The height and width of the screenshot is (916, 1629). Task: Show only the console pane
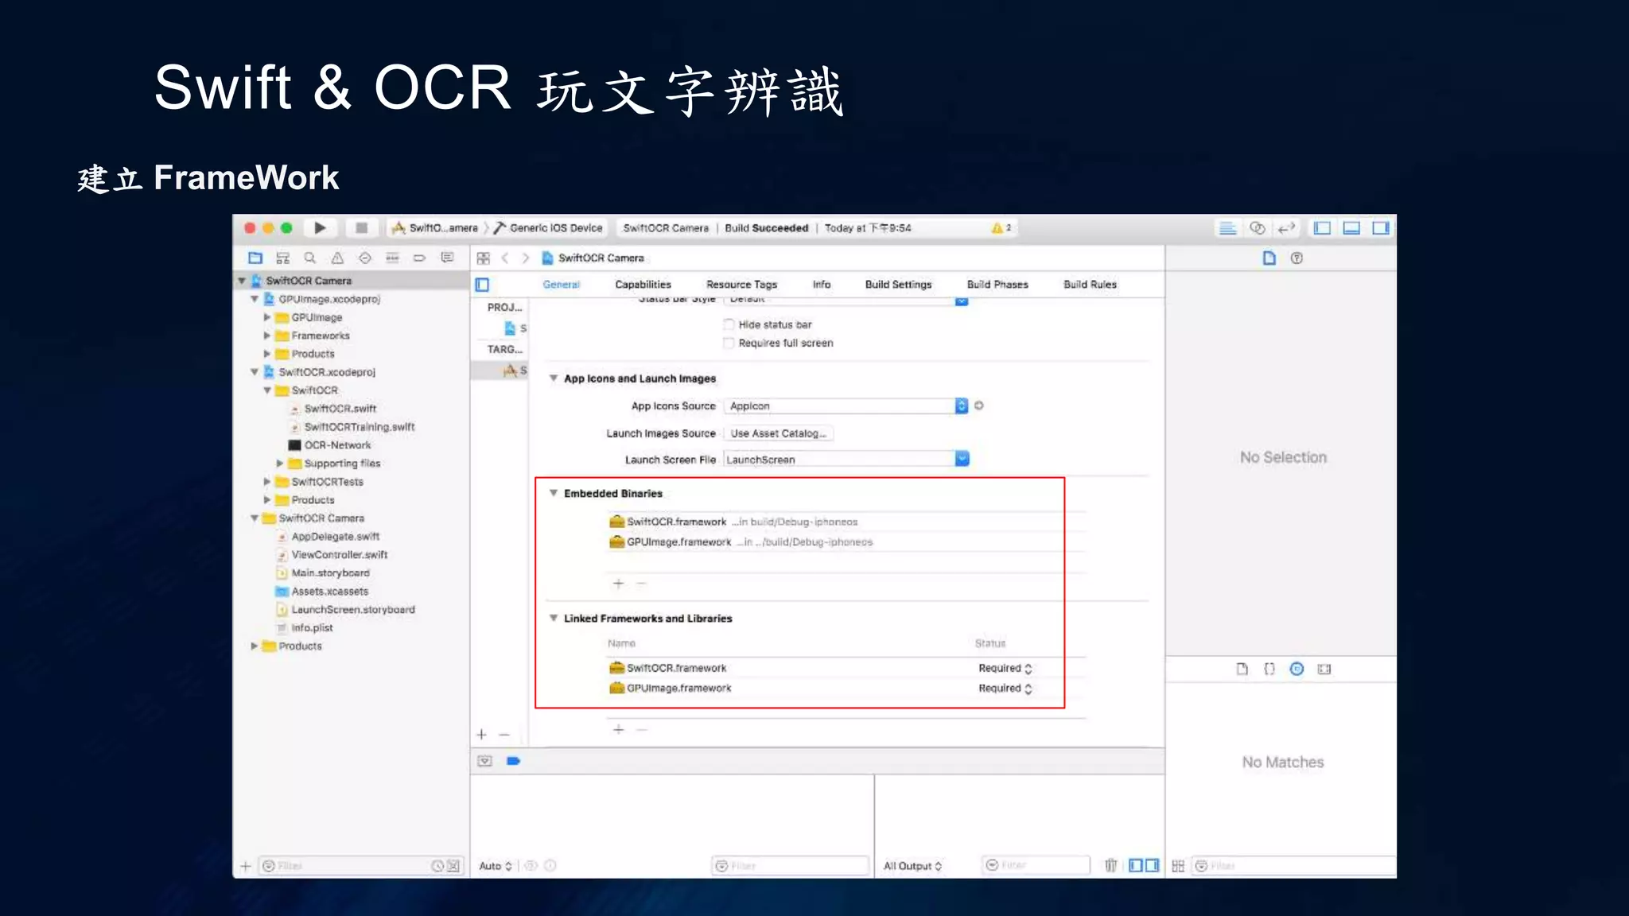click(x=1152, y=865)
